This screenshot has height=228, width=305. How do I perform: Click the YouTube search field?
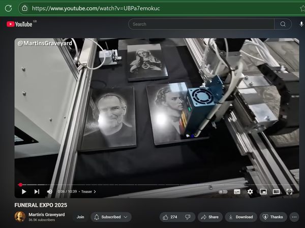pos(201,24)
